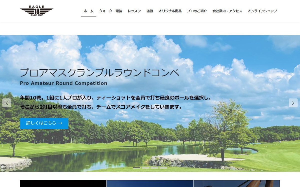This screenshot has width=300, height=187.
Task: Open the ホーム menu item
Action: (88, 11)
